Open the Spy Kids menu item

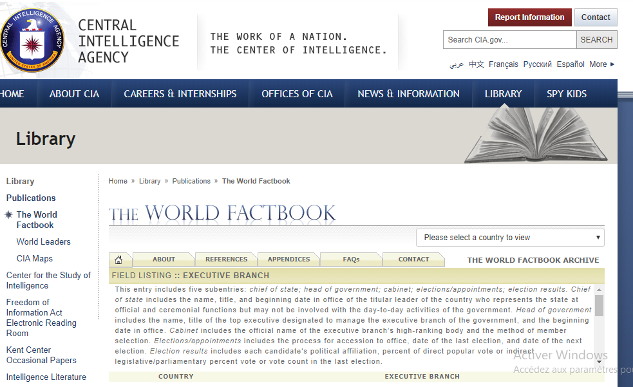coord(566,94)
